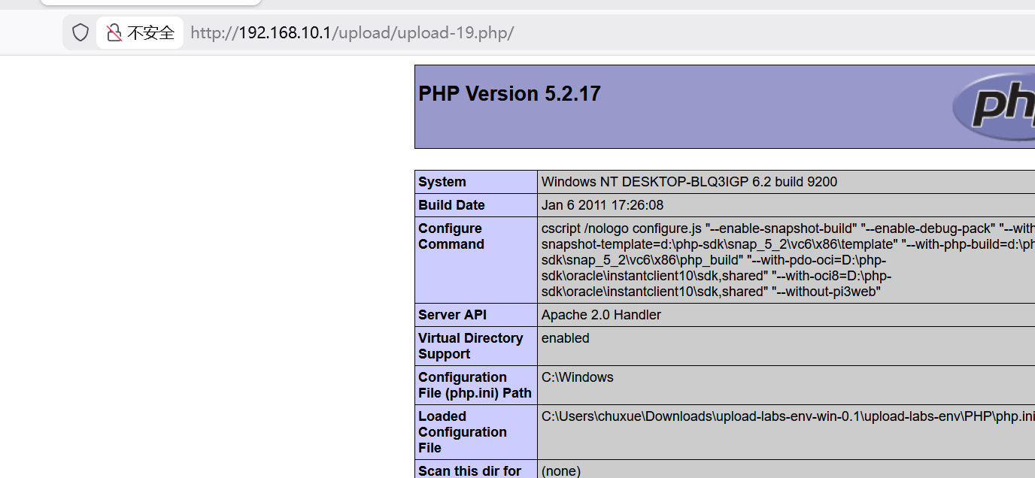Select the C:\Users\chuxue php.ini path value

[x=788, y=416]
